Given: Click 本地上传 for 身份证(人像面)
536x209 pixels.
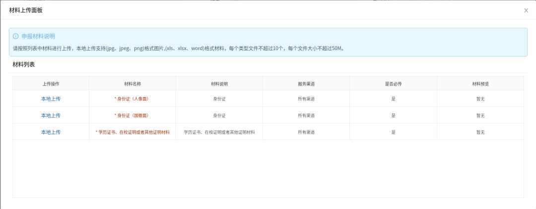Looking at the screenshot, I should pyautogui.click(x=51, y=99).
